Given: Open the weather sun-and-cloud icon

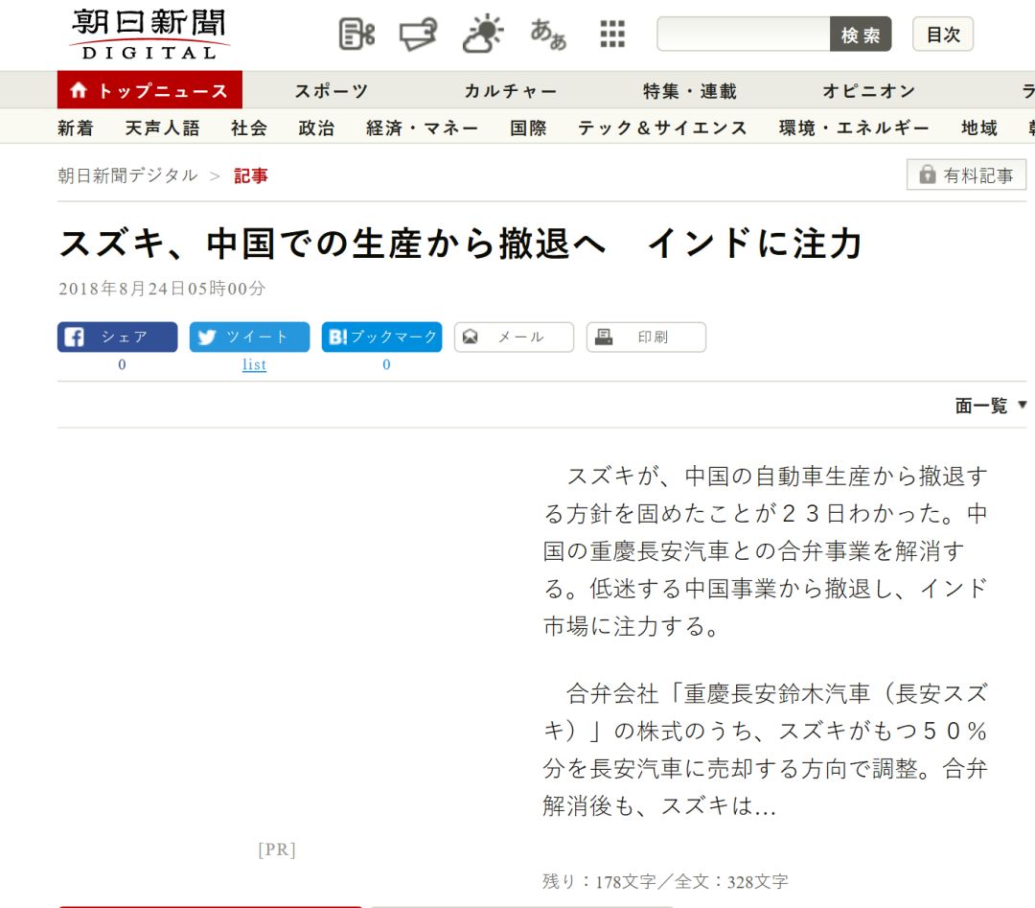Looking at the screenshot, I should coord(482,33).
